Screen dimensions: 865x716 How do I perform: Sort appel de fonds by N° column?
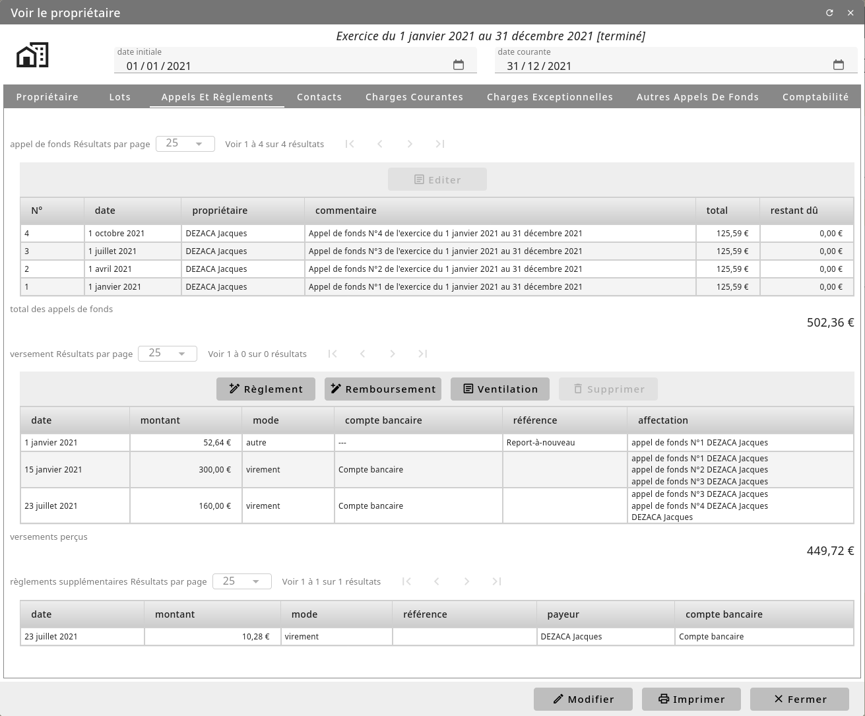click(52, 211)
